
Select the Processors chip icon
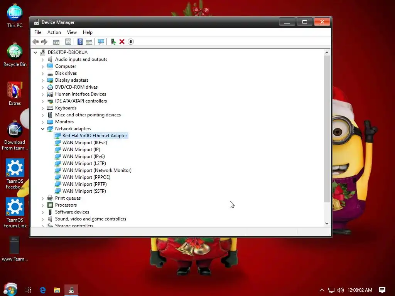point(50,205)
